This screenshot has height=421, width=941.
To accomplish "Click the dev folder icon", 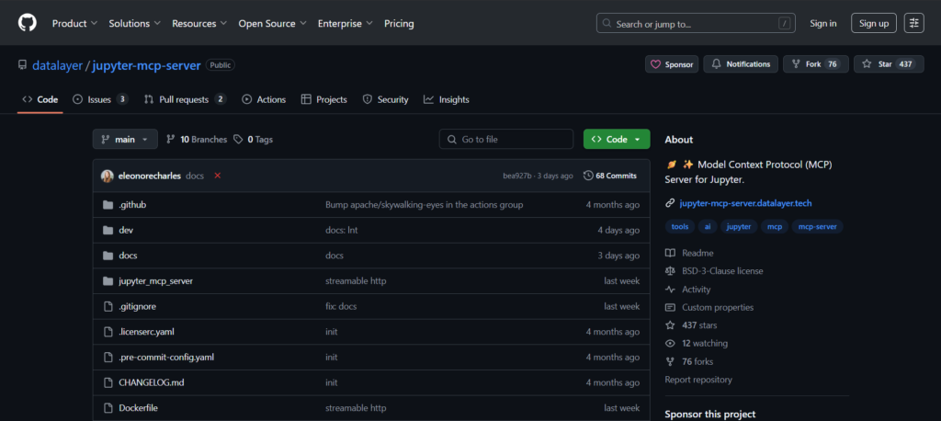I will point(108,230).
